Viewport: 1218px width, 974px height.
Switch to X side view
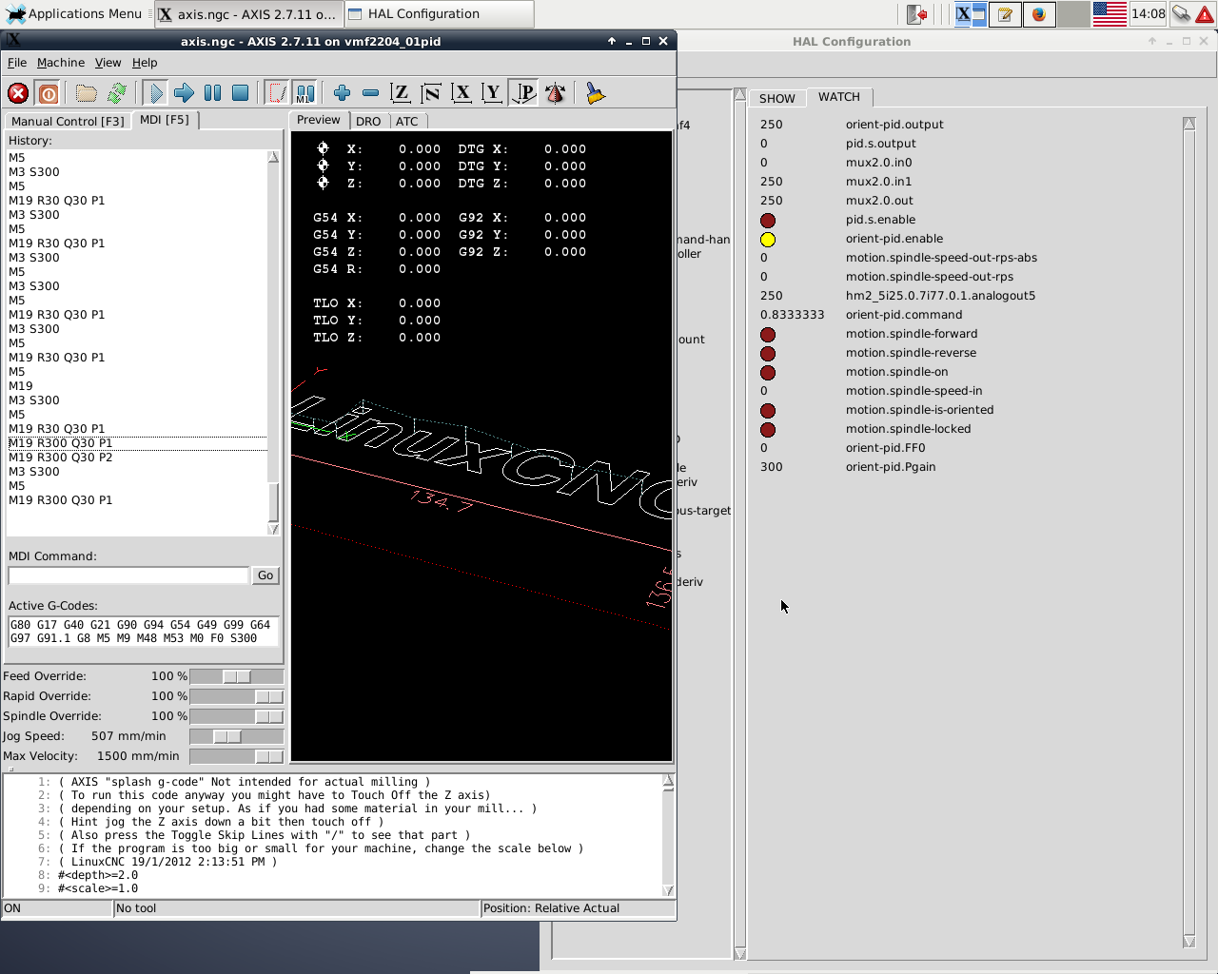point(462,93)
